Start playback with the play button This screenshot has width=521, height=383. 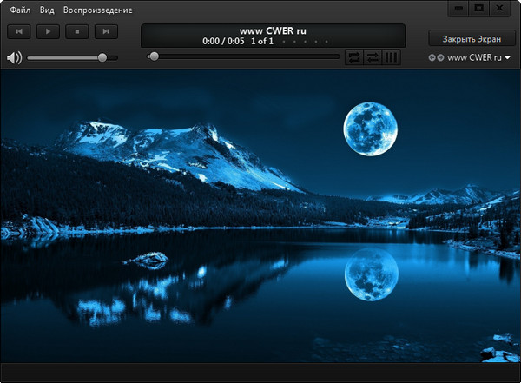48,31
